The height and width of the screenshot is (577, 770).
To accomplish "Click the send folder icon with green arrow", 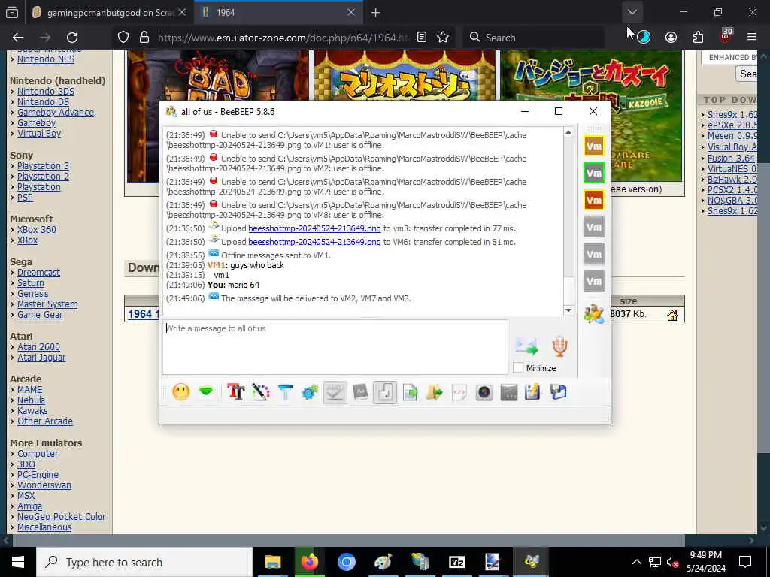I will click(x=435, y=392).
